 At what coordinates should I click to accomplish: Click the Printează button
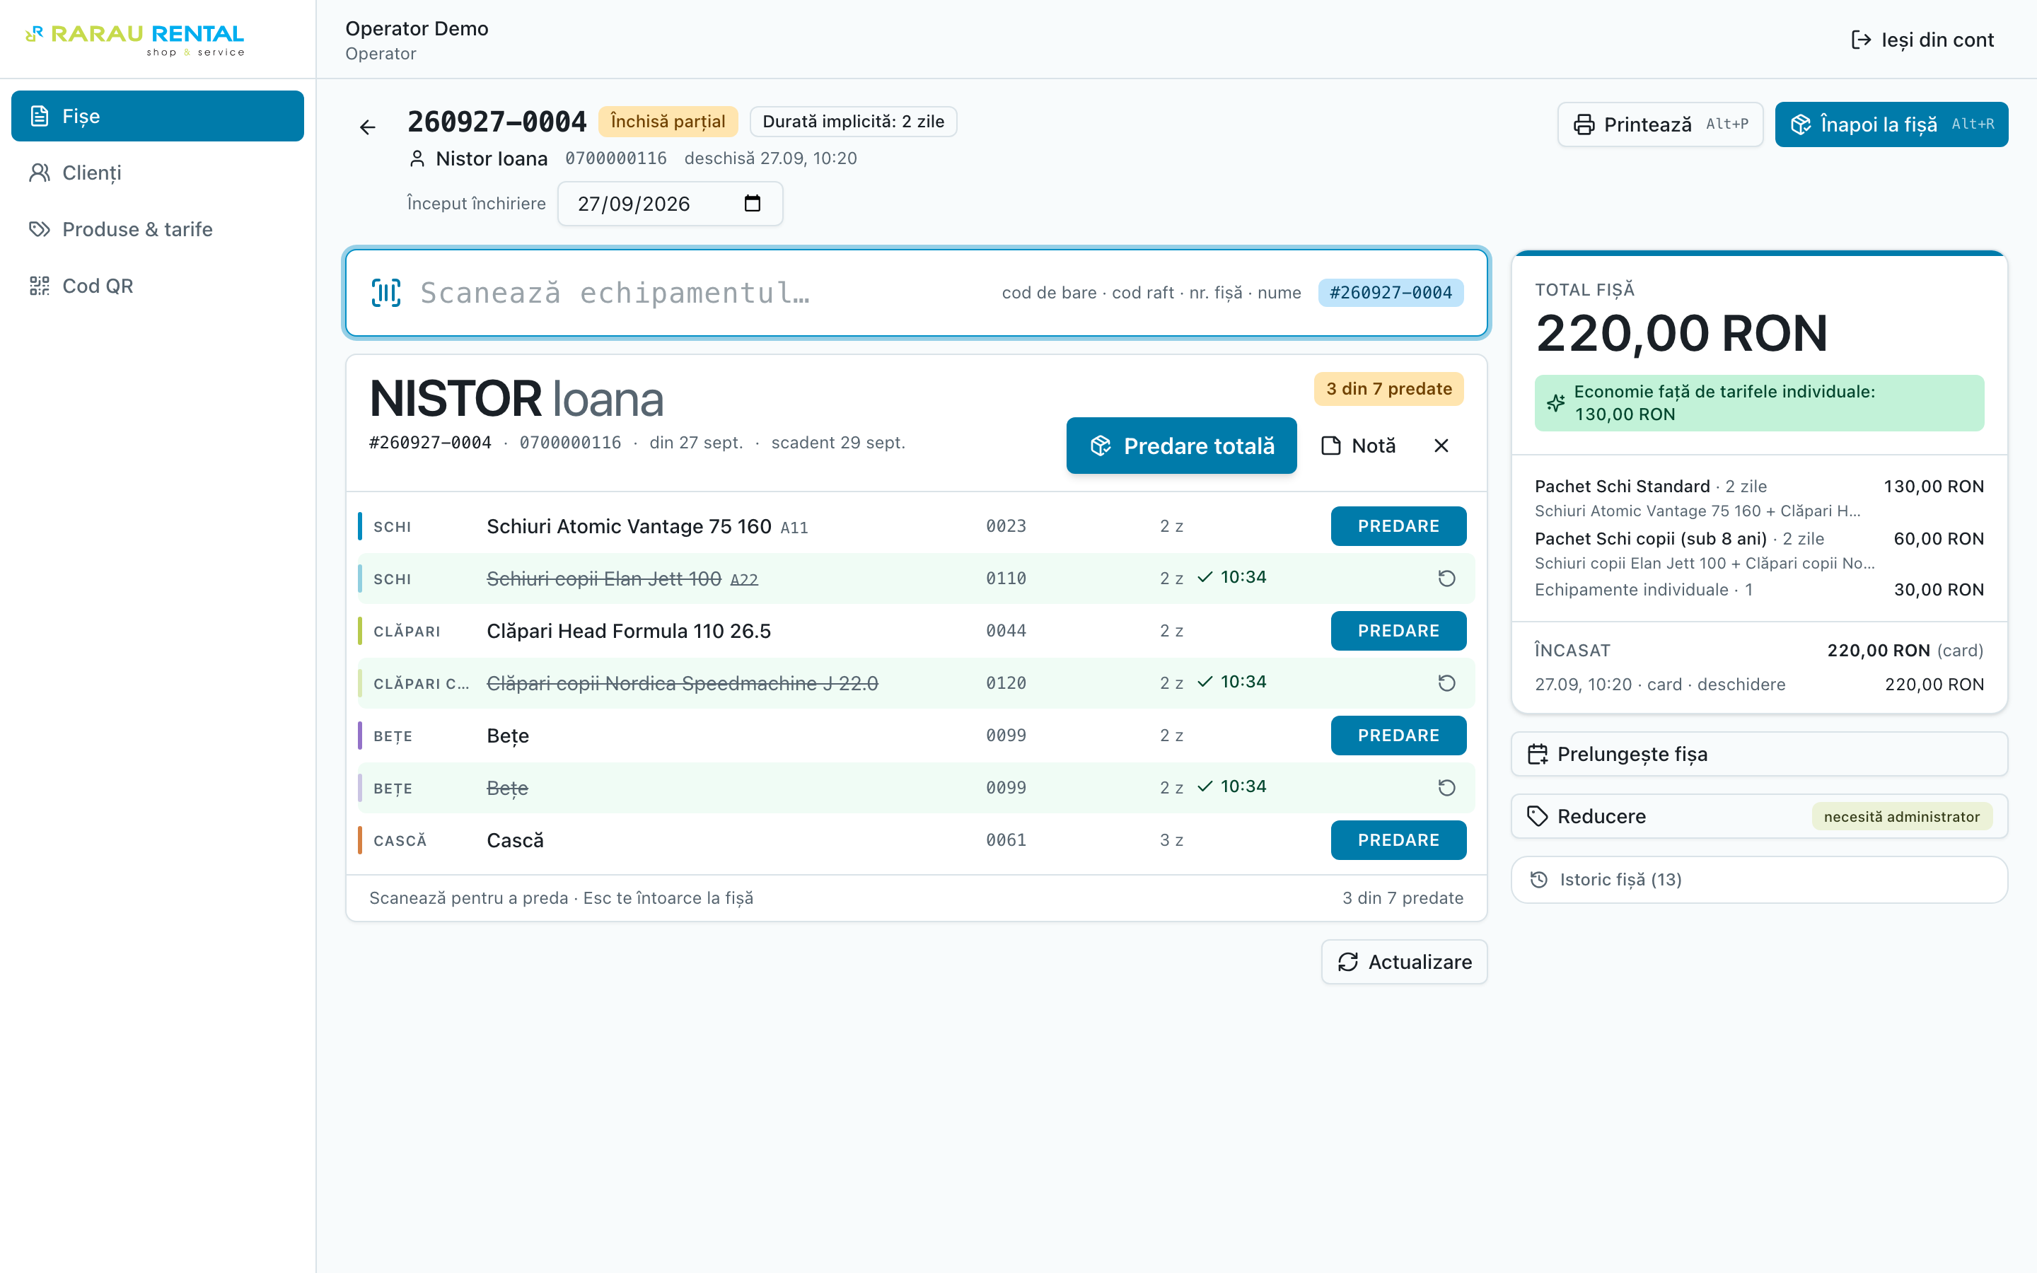[x=1660, y=124]
